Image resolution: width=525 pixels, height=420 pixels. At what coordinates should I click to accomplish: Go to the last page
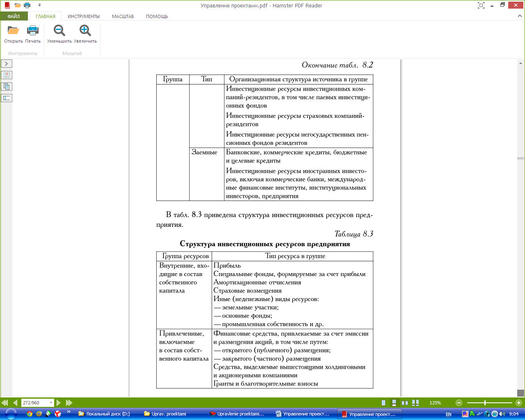pyautogui.click(x=69, y=403)
